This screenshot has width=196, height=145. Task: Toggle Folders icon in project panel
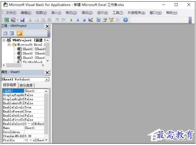point(19,33)
